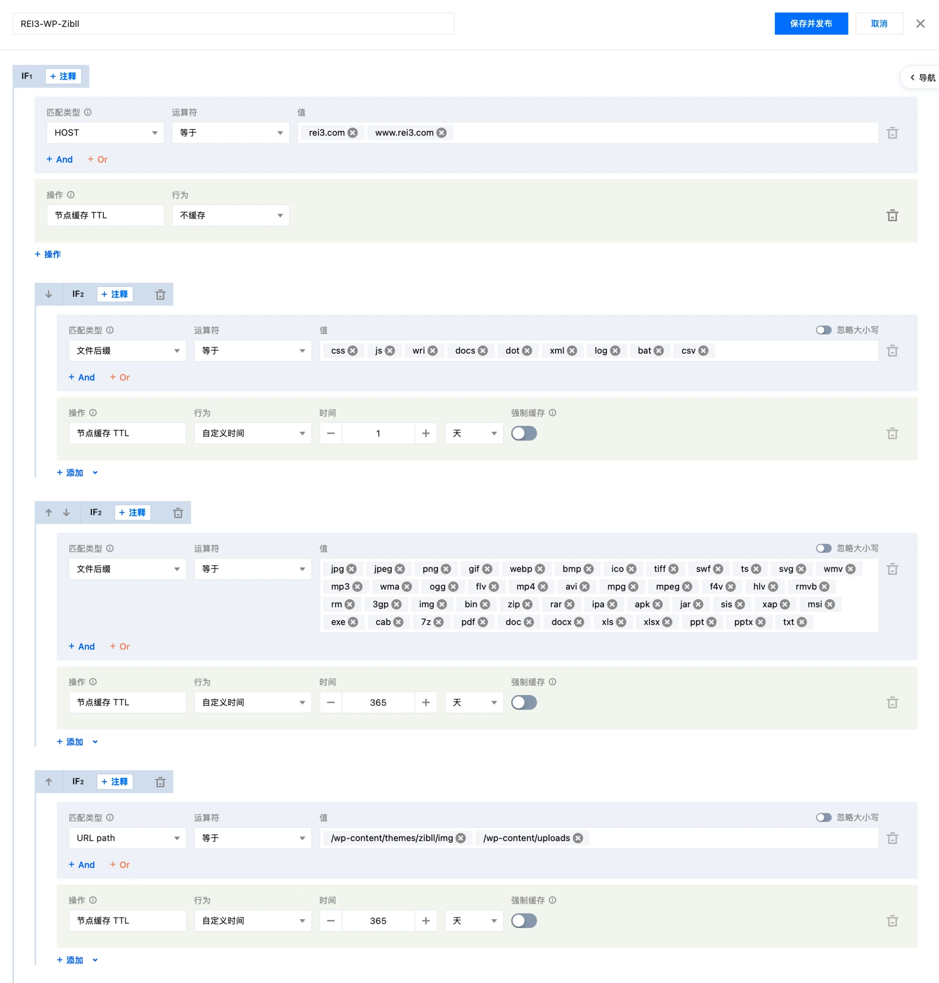Move the URL path IF2 block up
Viewport: 939px width, 983px height.
pyautogui.click(x=48, y=782)
